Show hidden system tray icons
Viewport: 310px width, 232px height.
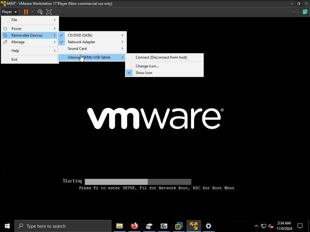[x=256, y=226]
